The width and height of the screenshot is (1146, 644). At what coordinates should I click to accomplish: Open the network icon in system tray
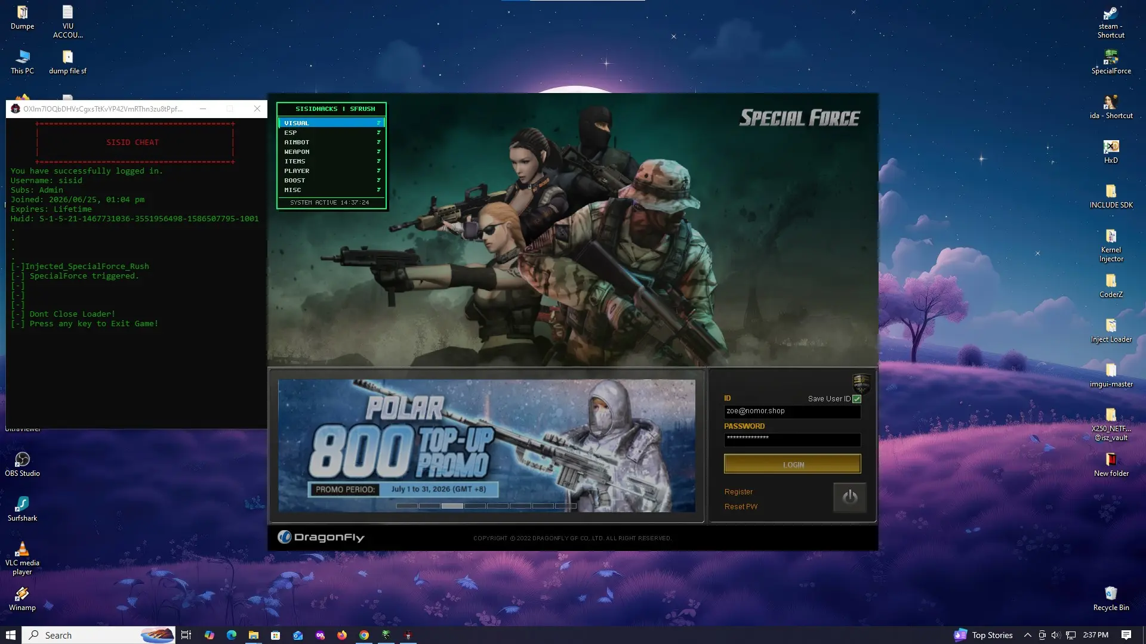[x=1071, y=635]
